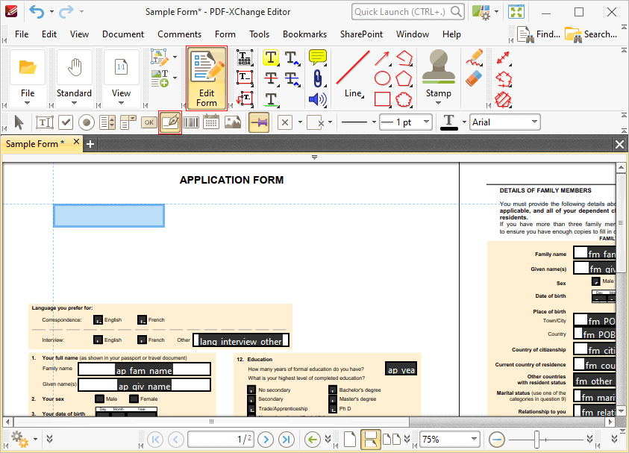The image size is (629, 453).
Task: Expand the undo history dropdown arrow
Action: point(51,12)
